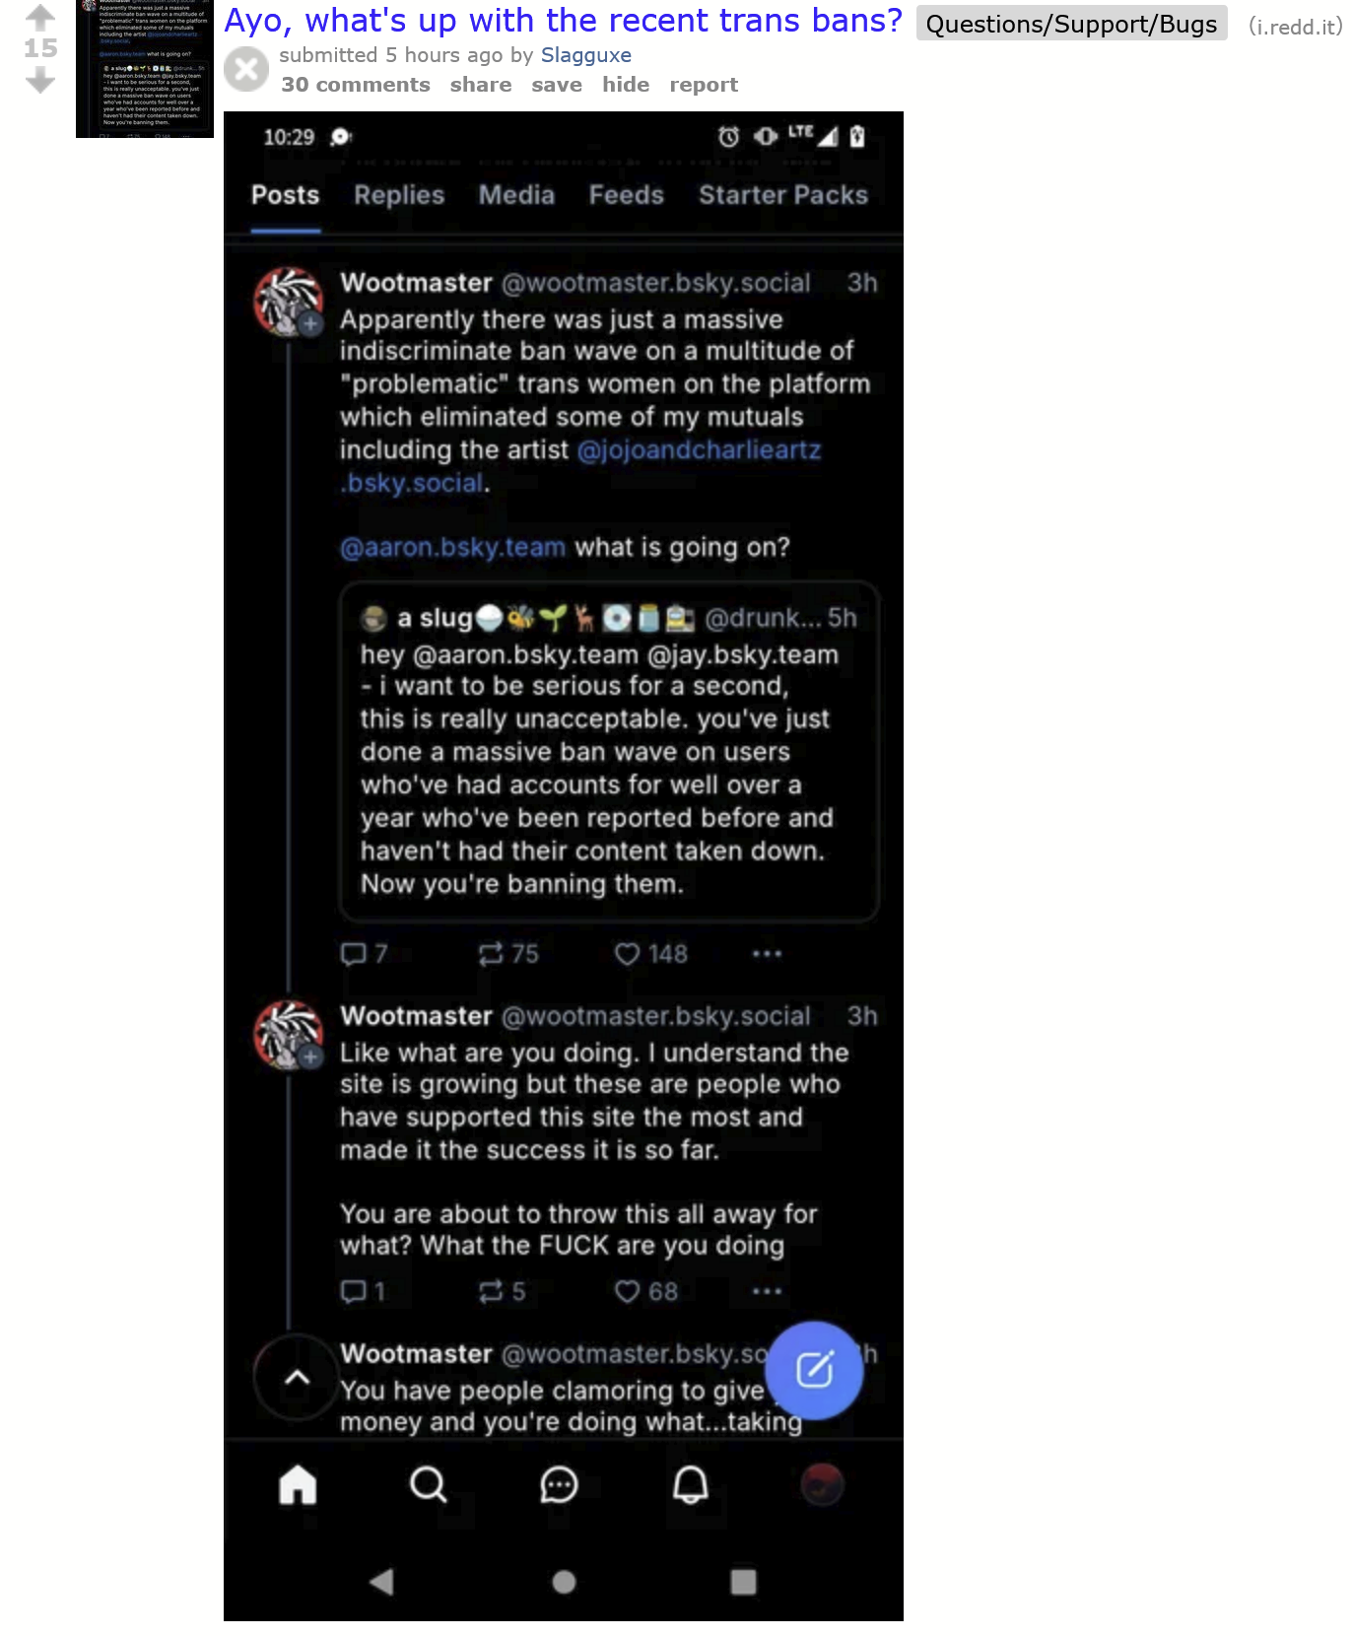This screenshot has width=1352, height=1636.
Task: Click the Questions/Support/Bugs flair tag
Action: 1071,24
